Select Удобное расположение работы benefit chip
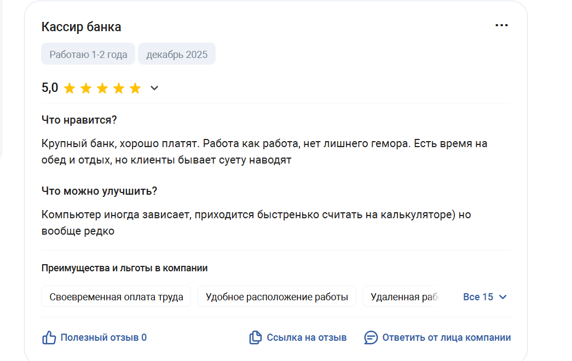 276,297
